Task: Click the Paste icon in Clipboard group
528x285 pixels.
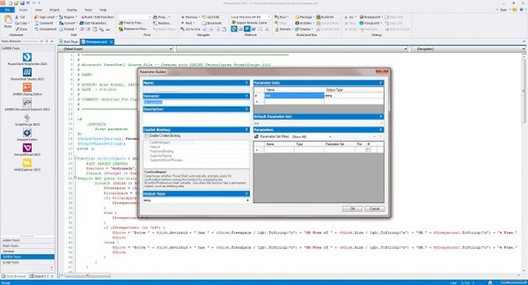Action: point(7,22)
